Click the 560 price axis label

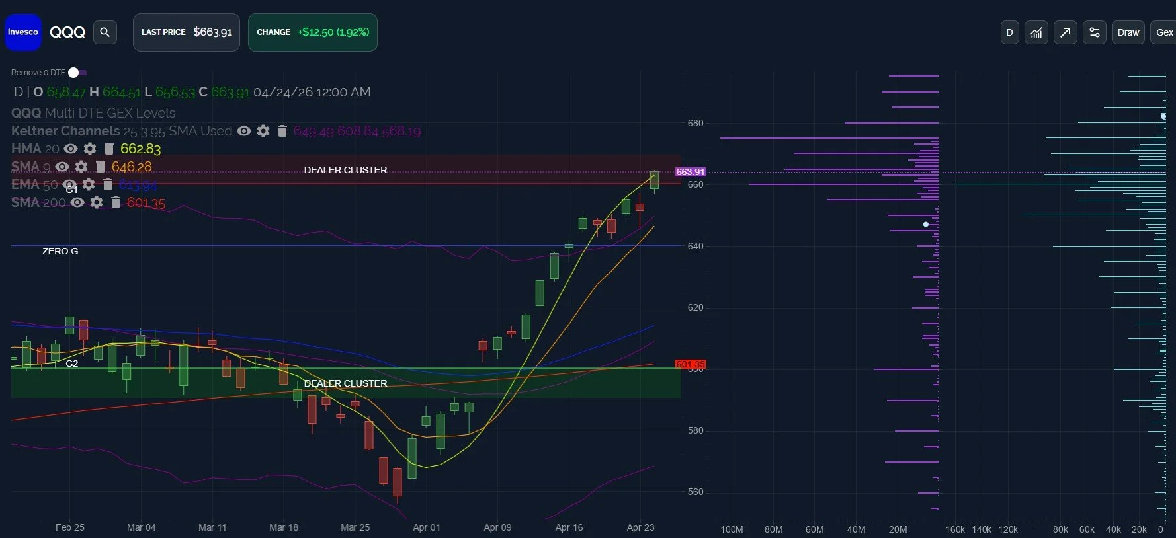click(x=696, y=492)
